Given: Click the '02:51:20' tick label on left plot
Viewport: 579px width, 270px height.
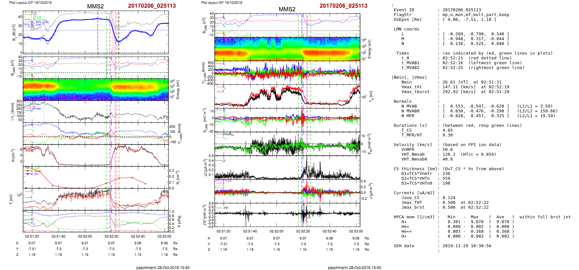Looking at the screenshot, I should pyautogui.click(x=32, y=236).
